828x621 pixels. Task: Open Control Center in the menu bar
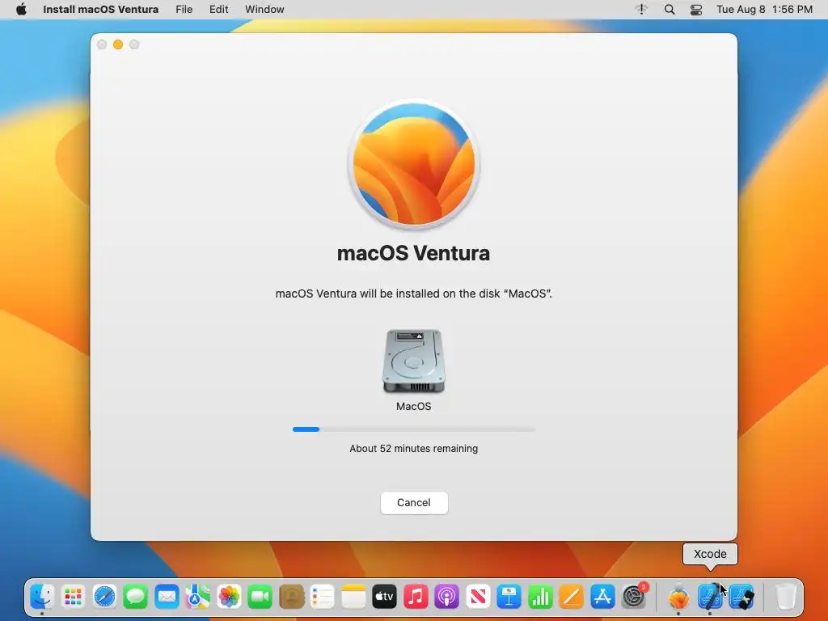(696, 10)
